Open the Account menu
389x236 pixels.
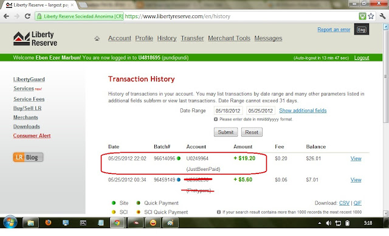click(x=120, y=38)
